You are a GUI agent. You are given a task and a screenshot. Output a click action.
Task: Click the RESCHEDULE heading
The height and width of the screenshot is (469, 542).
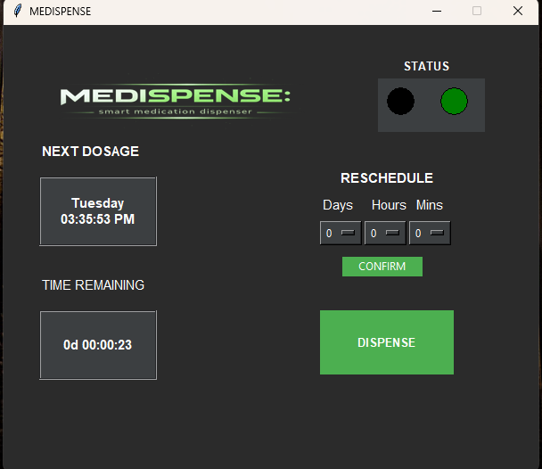tap(387, 178)
